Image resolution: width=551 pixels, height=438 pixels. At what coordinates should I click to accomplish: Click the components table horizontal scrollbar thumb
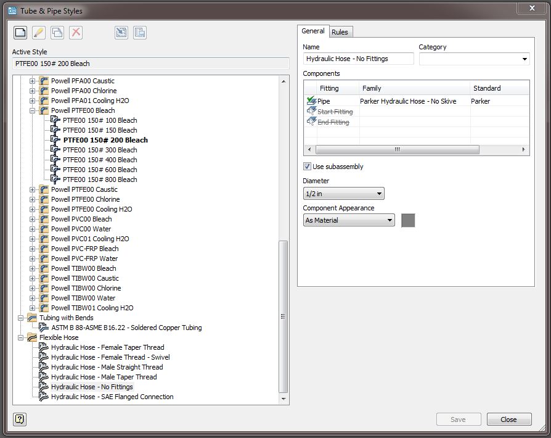tap(397, 149)
